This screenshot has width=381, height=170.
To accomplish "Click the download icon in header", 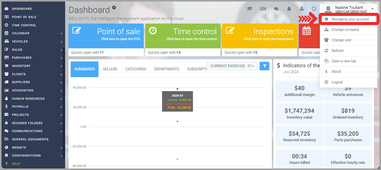I will tap(301, 9).
